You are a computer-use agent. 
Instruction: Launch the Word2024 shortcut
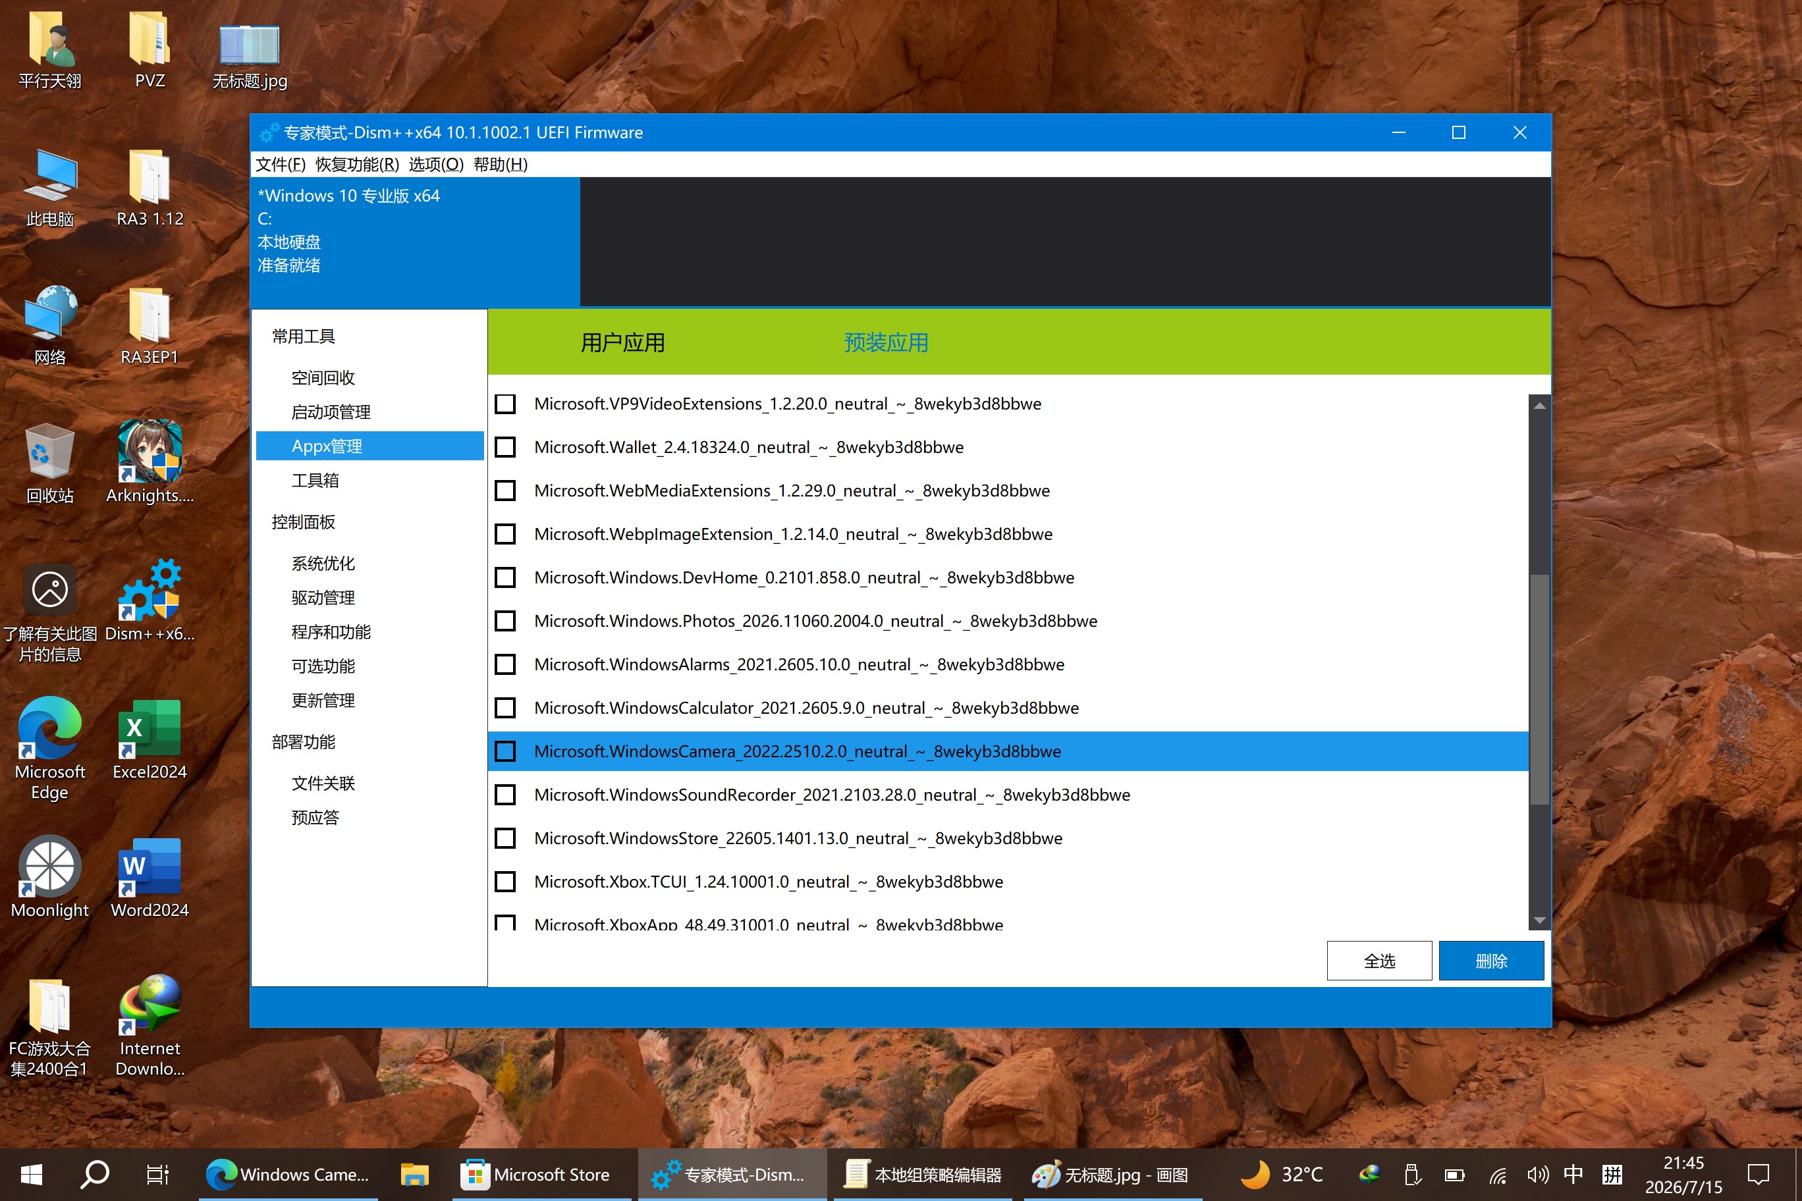point(150,877)
